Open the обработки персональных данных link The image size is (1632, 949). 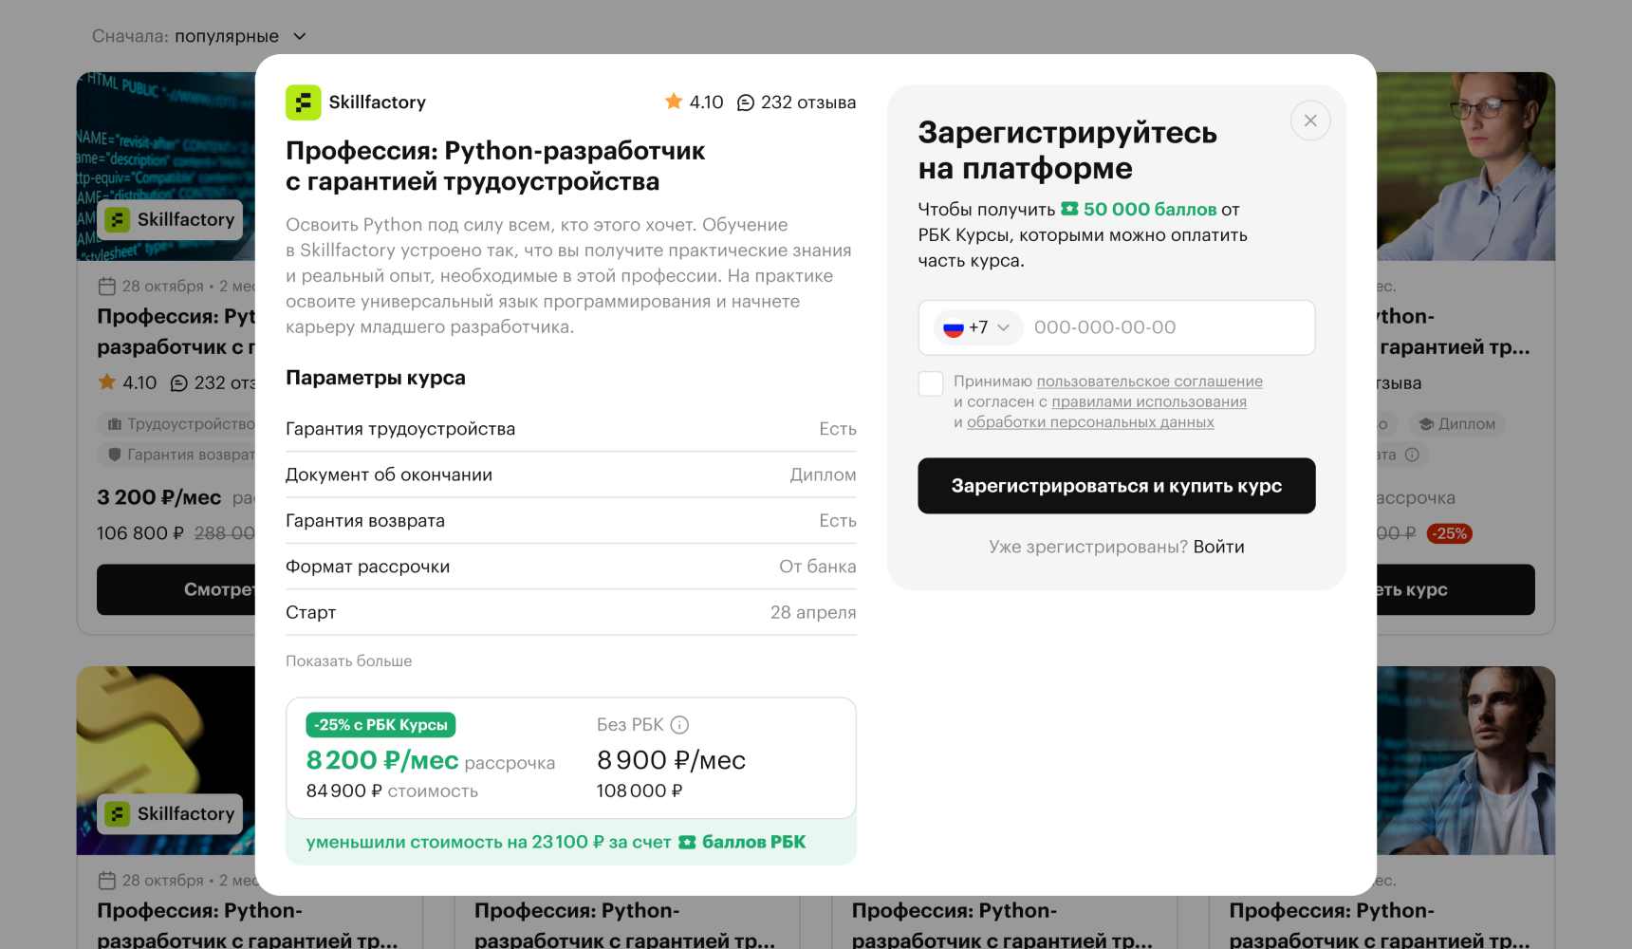coord(1090,422)
